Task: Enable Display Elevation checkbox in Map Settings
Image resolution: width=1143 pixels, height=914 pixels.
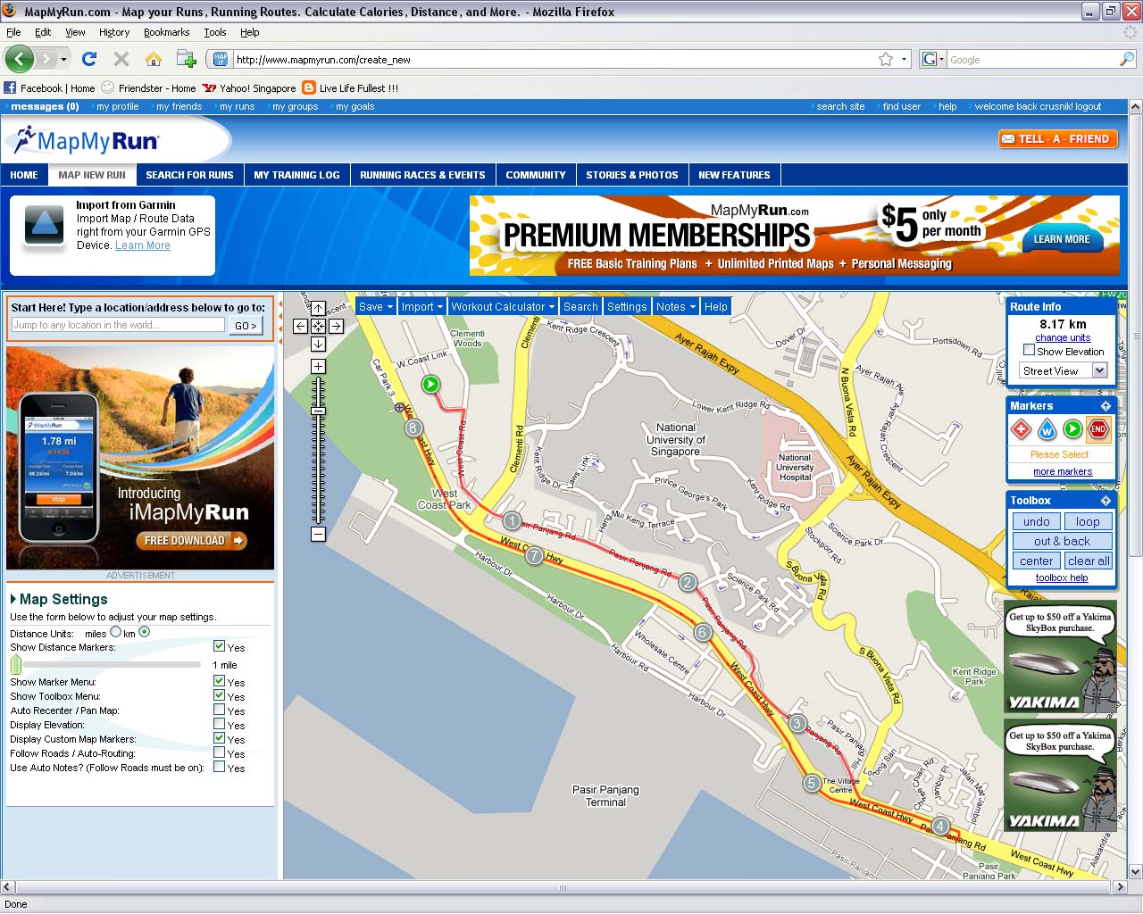Action: pyautogui.click(x=219, y=724)
